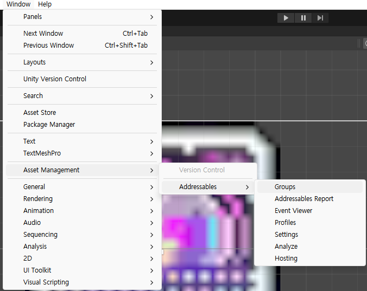Open the Asset Store window
Viewport: 367px width, 291px height.
click(x=82, y=113)
